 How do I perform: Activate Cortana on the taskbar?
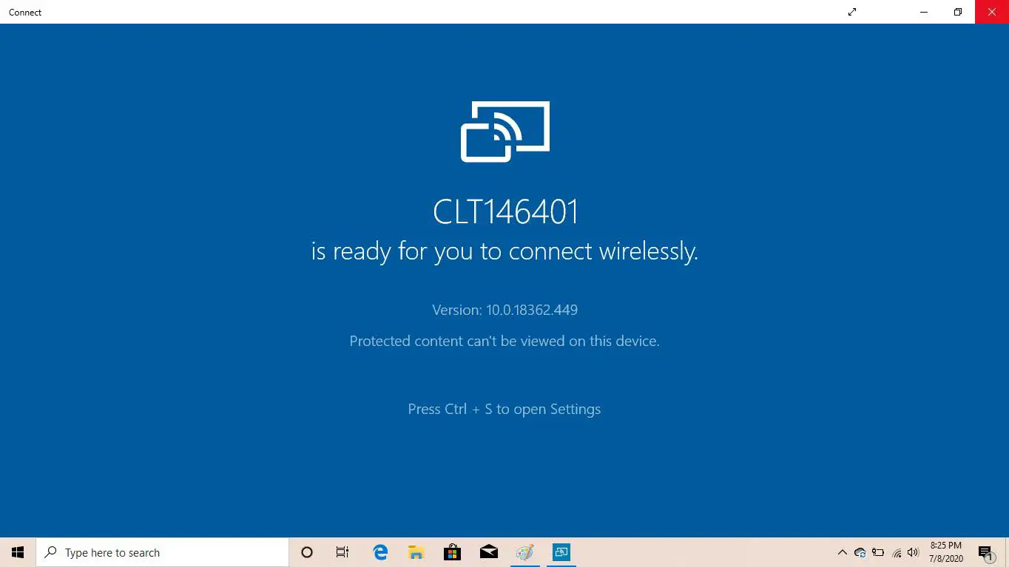(306, 552)
